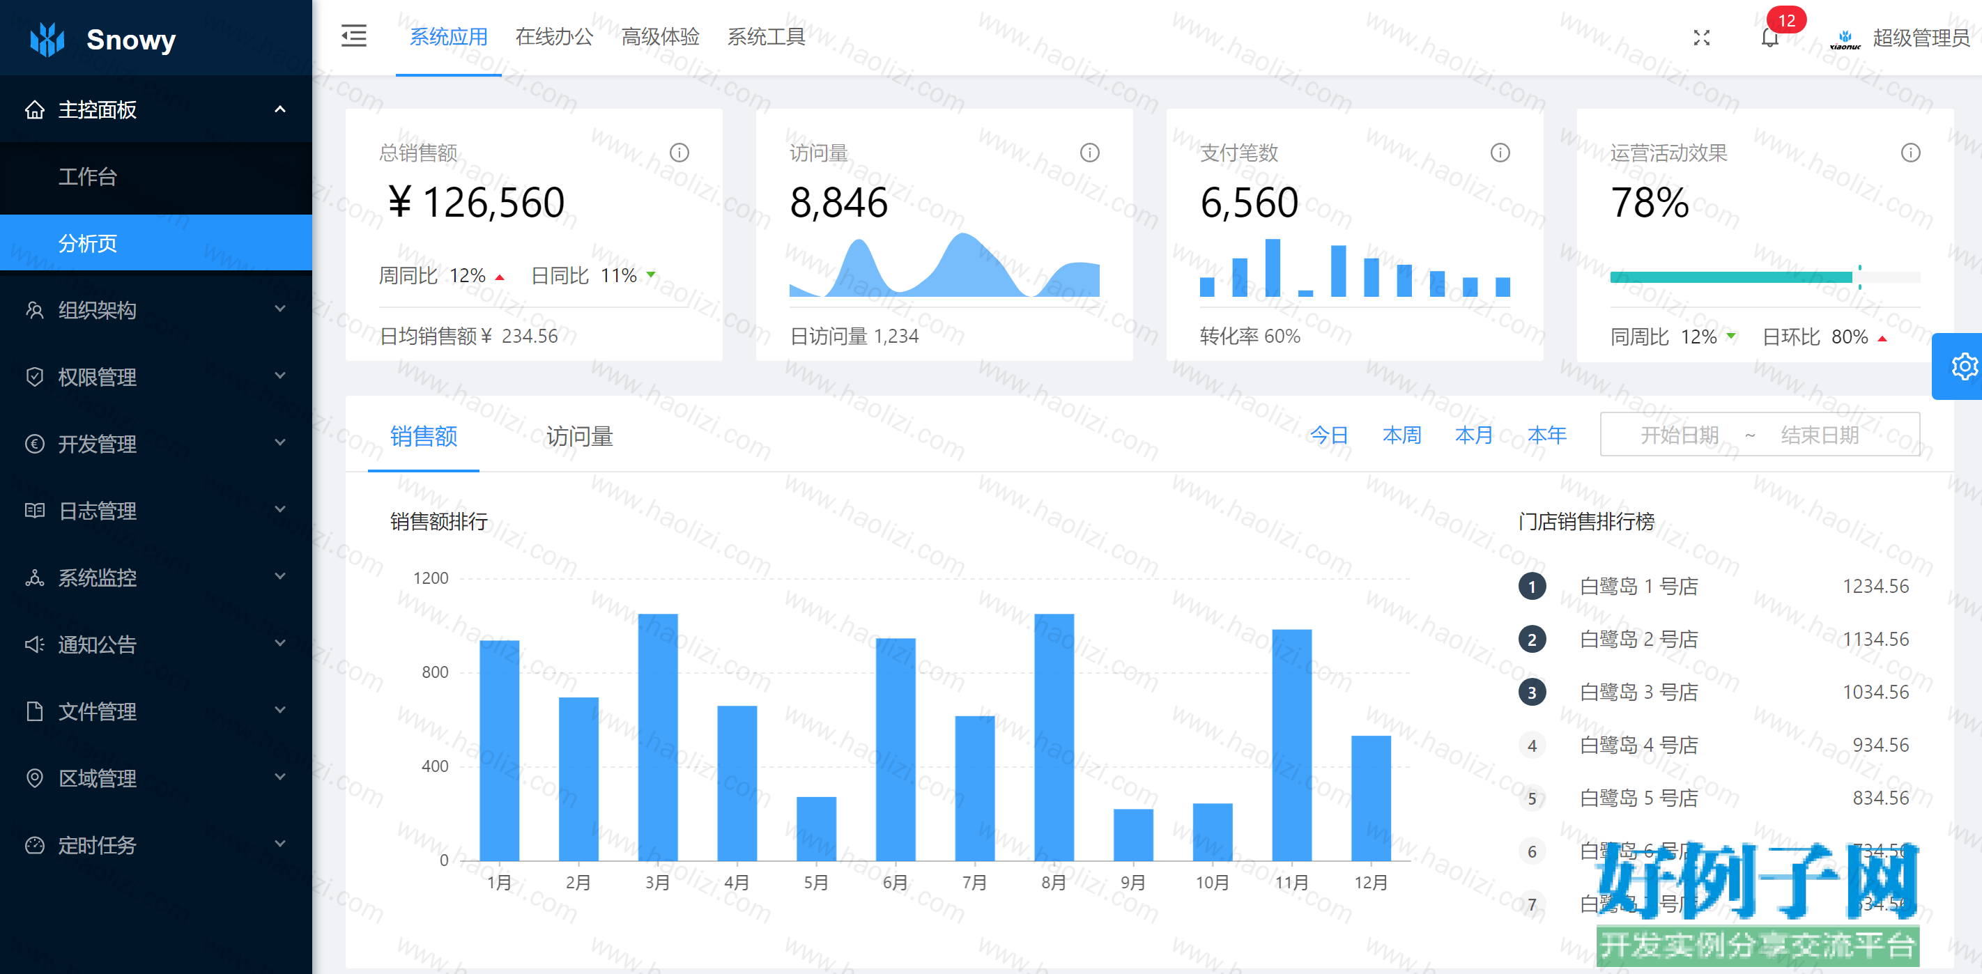Click the people icon beside 组织架构
The width and height of the screenshot is (1982, 974).
pyautogui.click(x=35, y=309)
